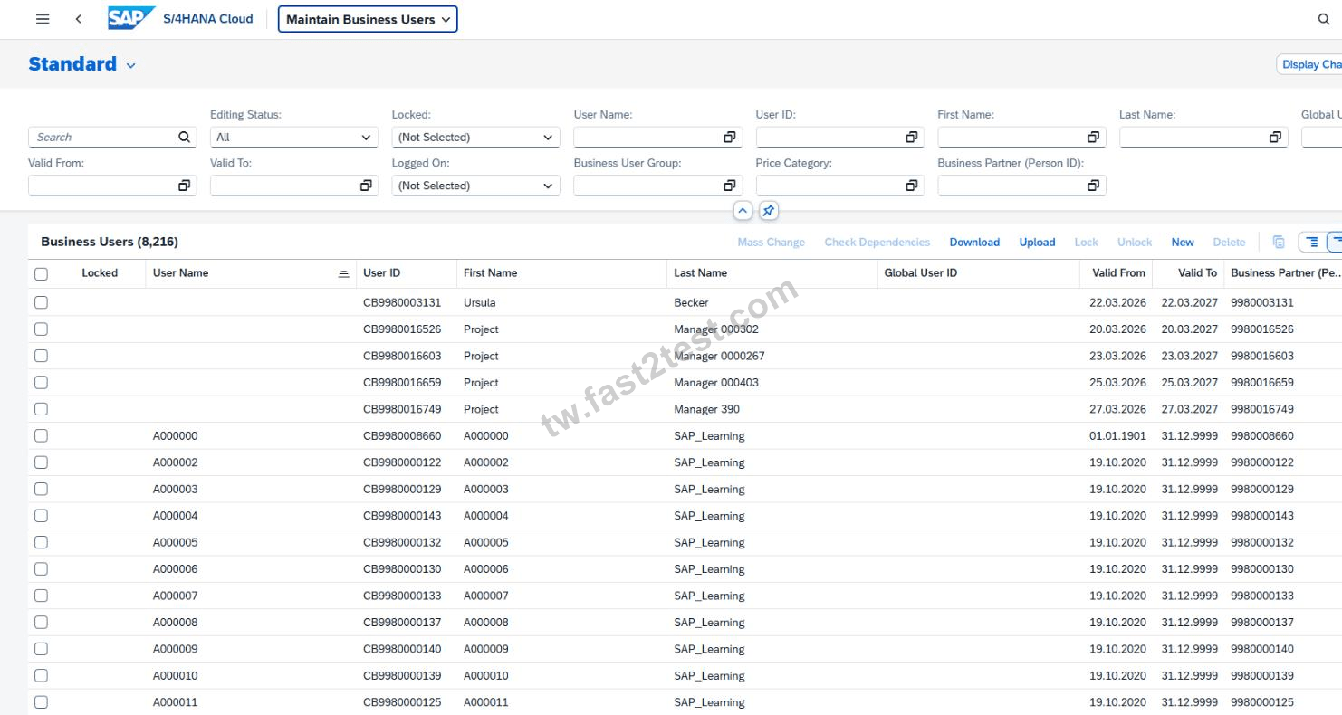Click User ID cell CB9980003131
Image resolution: width=1342 pixels, height=715 pixels.
402,303
